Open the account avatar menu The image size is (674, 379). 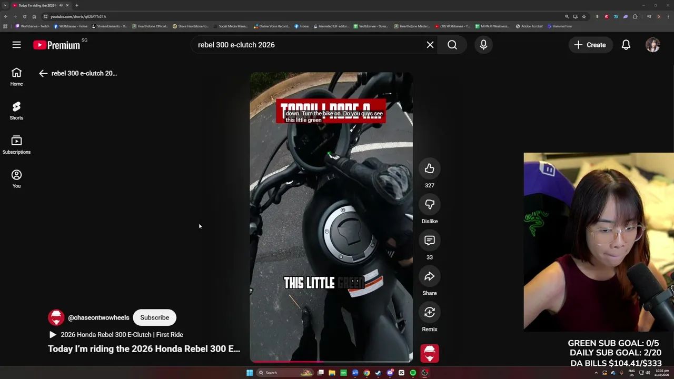point(653,45)
